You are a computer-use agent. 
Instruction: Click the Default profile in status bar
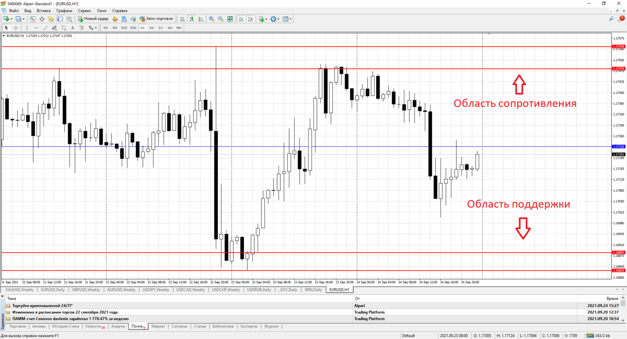pos(408,336)
